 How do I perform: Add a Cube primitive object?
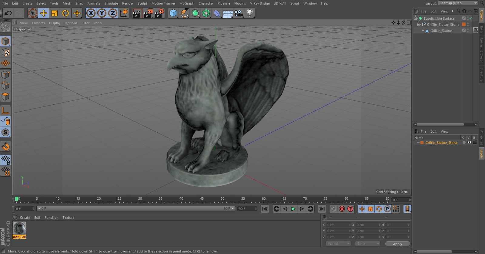coord(173,13)
